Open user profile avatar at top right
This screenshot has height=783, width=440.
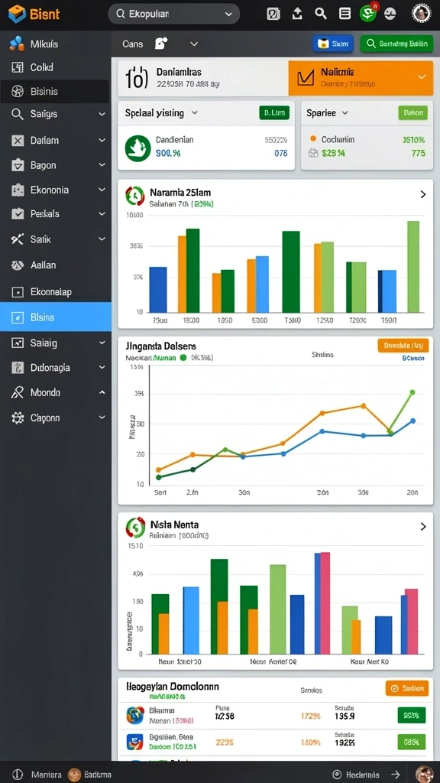[x=421, y=14]
